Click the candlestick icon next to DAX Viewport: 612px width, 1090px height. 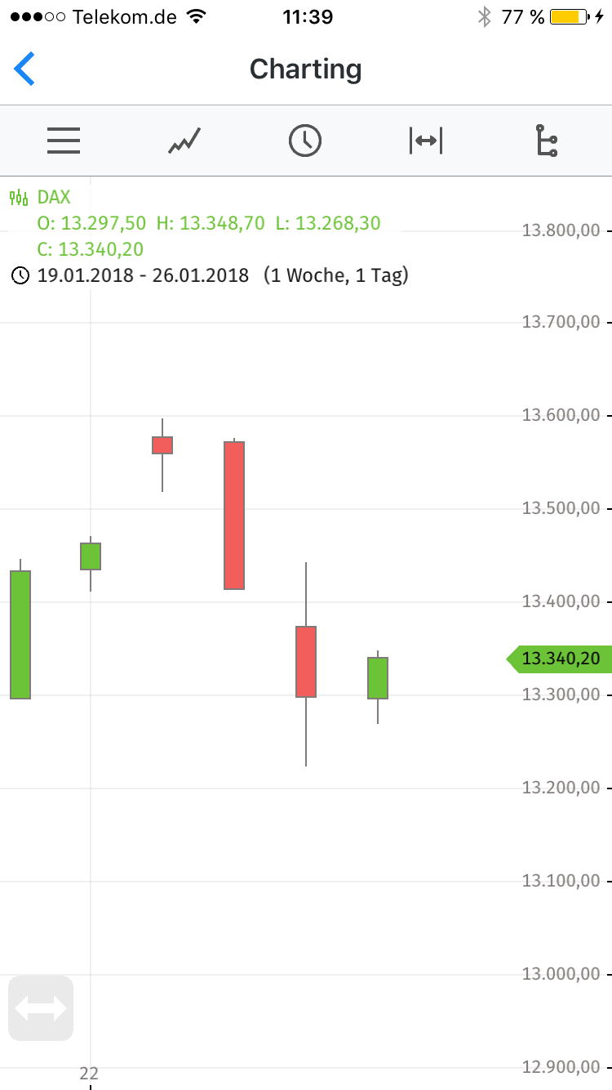(x=18, y=197)
